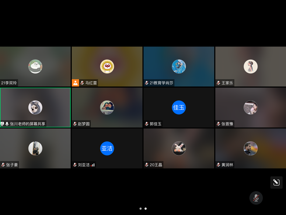Click the muted mic icon next to 张子豪
Viewport: 286px width, 215px height.
3,165
